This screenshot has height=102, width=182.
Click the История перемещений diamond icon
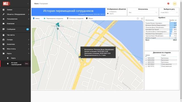(8, 63)
